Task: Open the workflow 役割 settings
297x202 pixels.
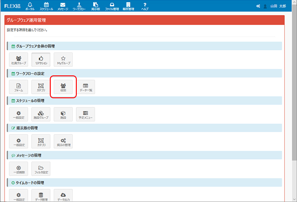Action: 63,87
